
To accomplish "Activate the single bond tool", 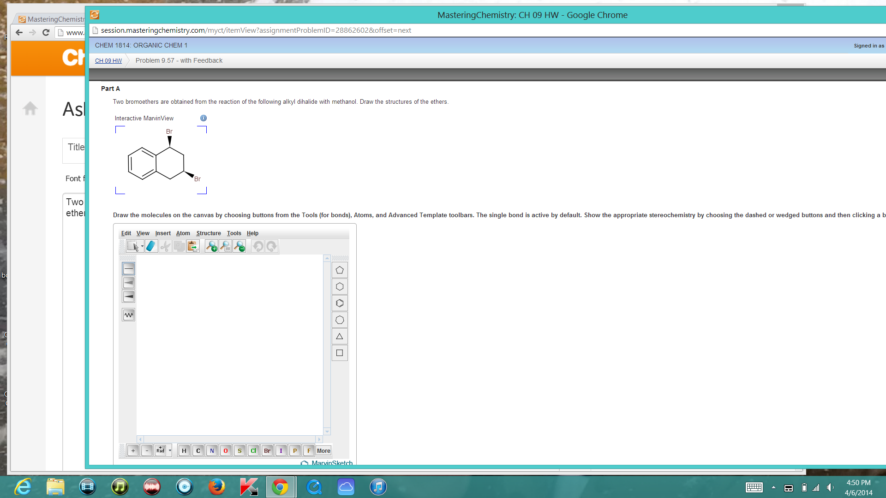I will (x=129, y=269).
